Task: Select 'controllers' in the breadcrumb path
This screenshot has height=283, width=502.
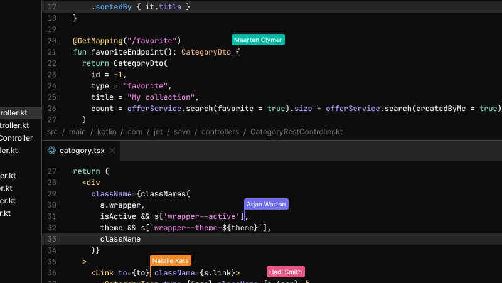Action: click(220, 132)
